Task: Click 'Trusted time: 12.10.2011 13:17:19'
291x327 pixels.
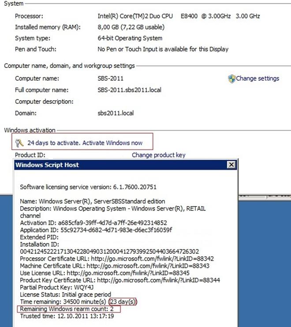Action: (x=67, y=316)
